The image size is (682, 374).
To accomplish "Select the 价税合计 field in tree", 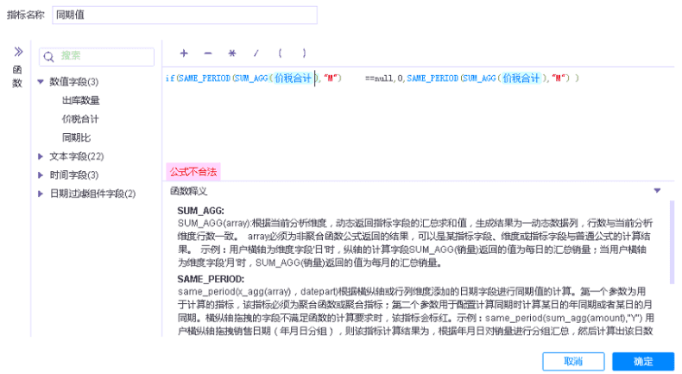I will pyautogui.click(x=80, y=119).
